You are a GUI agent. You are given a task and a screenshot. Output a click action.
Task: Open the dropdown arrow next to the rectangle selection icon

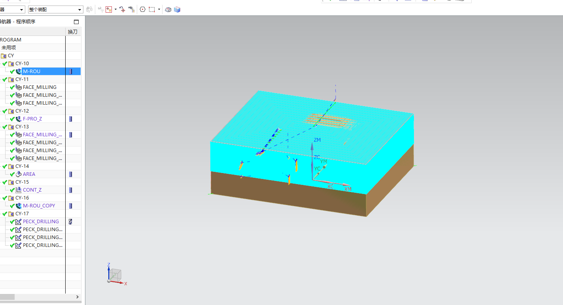click(x=159, y=9)
